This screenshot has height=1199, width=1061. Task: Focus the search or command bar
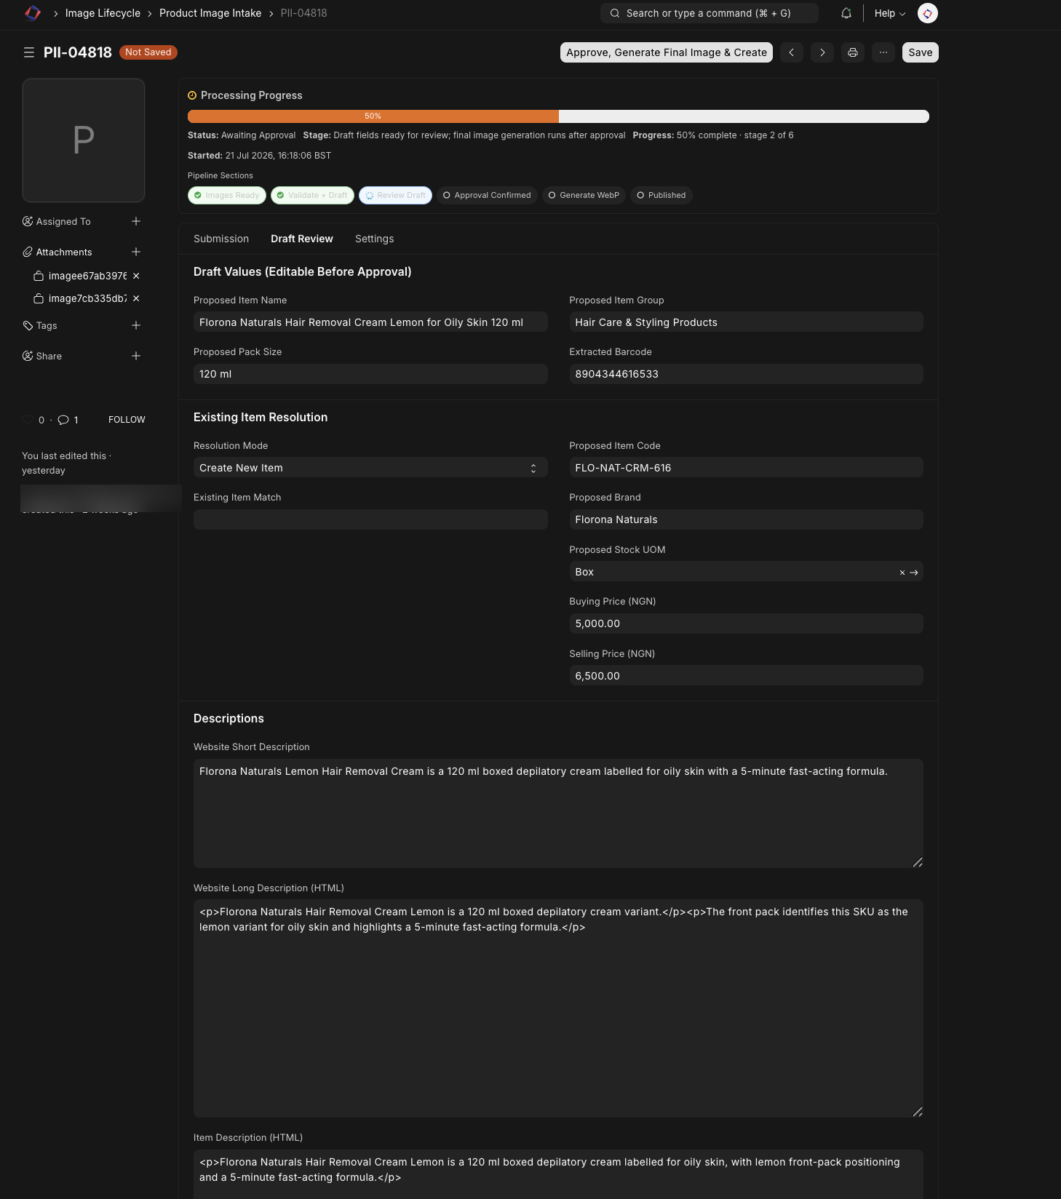click(710, 13)
